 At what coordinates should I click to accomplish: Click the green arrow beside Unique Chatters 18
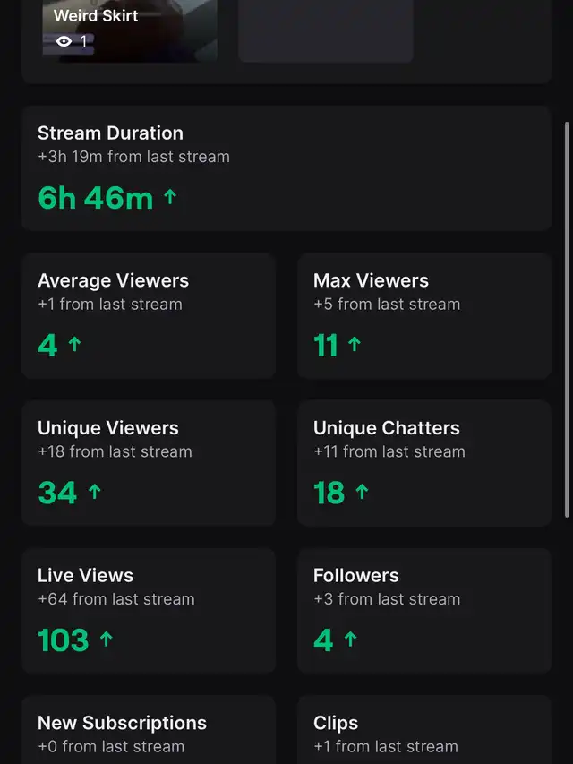click(362, 492)
